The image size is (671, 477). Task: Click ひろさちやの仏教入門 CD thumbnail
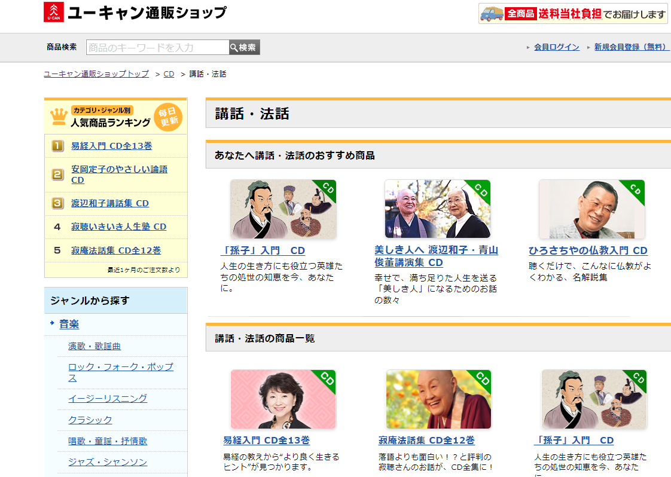point(592,209)
